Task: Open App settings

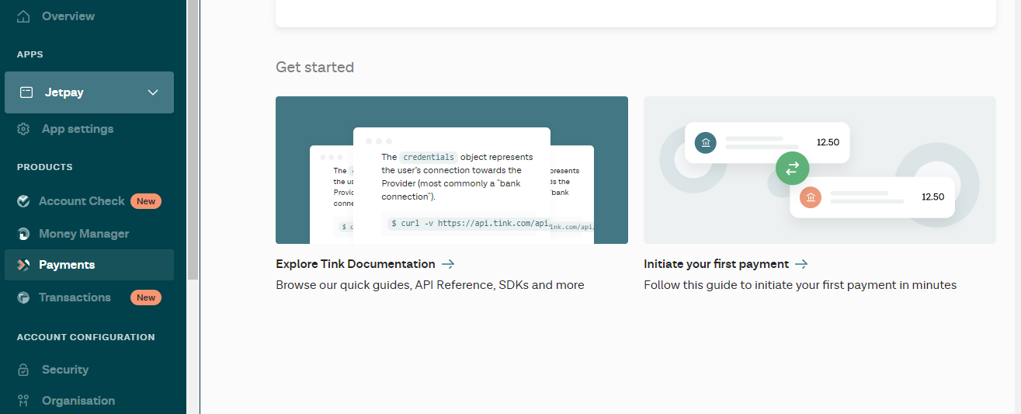Action: click(78, 129)
